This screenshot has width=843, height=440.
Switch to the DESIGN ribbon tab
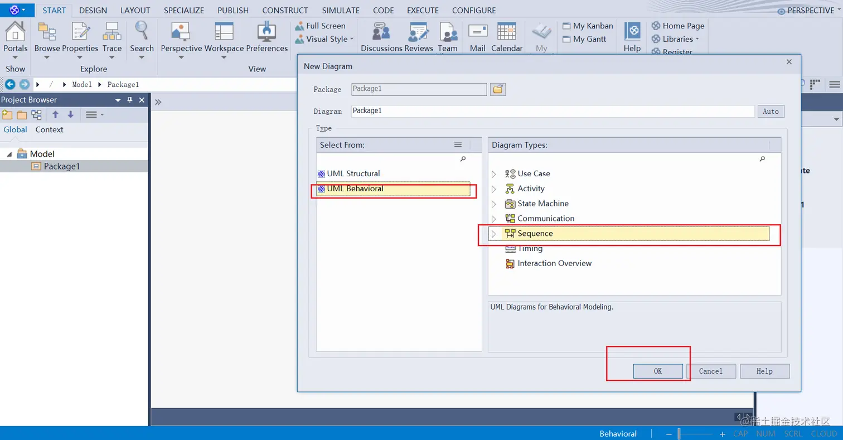coord(93,10)
